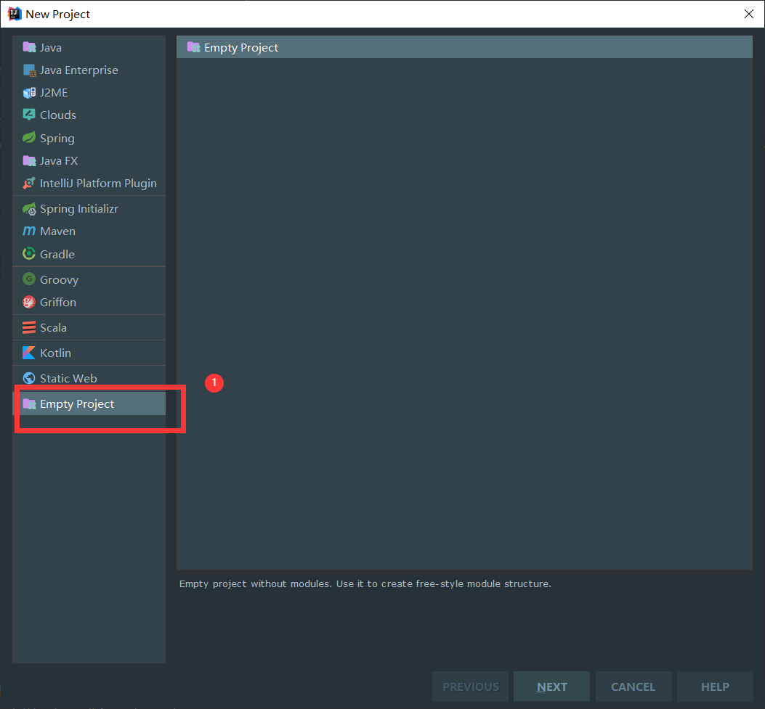Viewport: 765px width, 709px height.
Task: Click the Java folder icon in the project list
Action: click(29, 47)
